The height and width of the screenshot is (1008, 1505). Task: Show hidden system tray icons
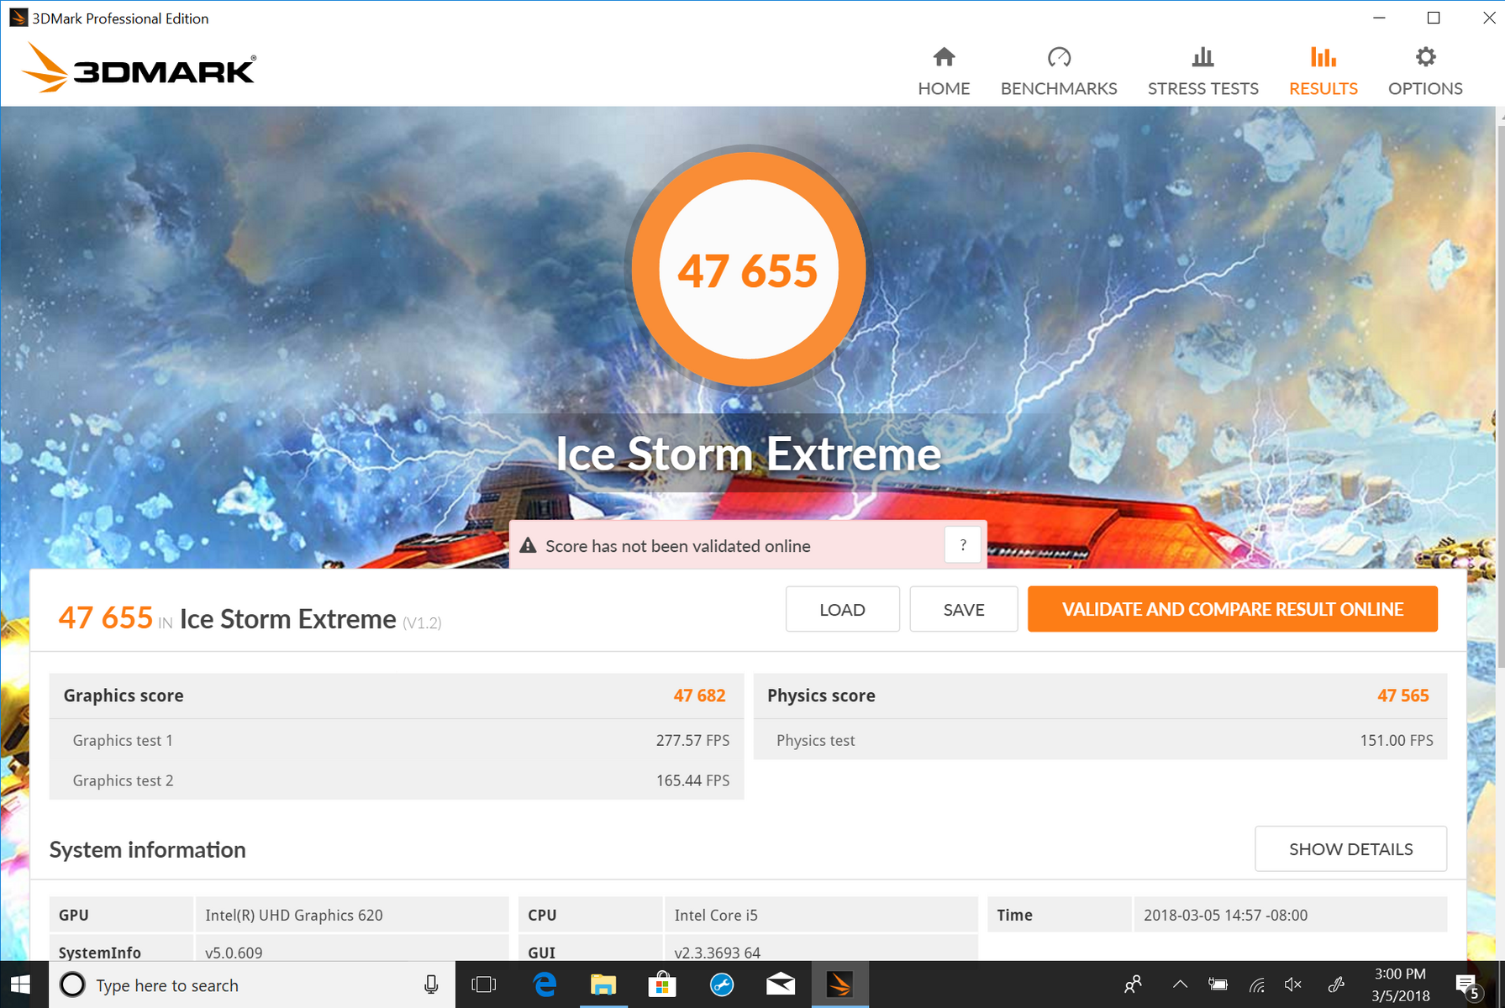pyautogui.click(x=1180, y=984)
